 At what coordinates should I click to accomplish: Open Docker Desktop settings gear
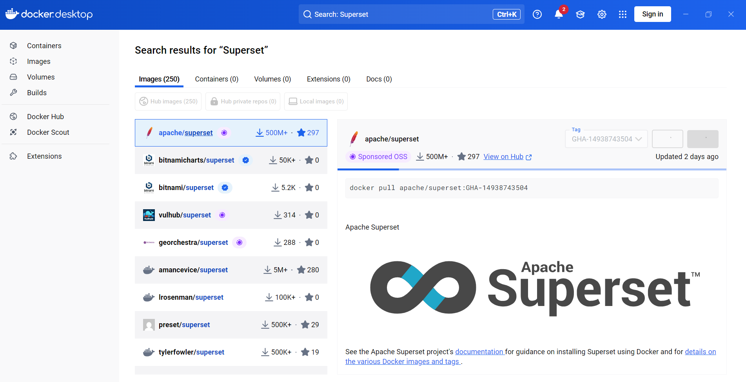pos(602,14)
